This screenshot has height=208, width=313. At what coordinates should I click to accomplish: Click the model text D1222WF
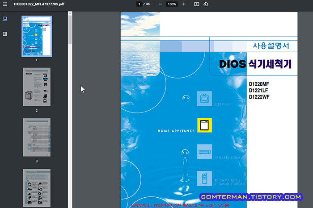coord(259,97)
